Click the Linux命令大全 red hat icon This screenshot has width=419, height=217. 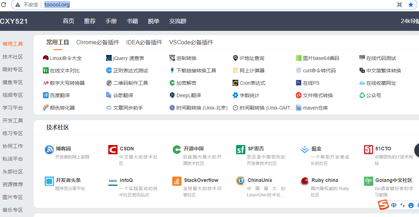click(46, 58)
